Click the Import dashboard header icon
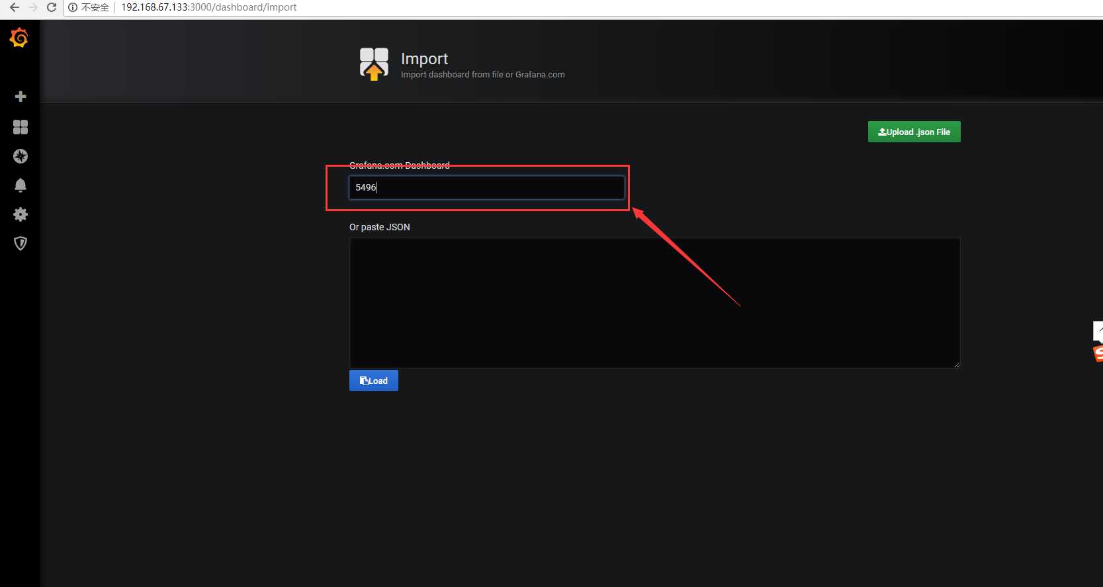The width and height of the screenshot is (1103, 587). pos(374,64)
